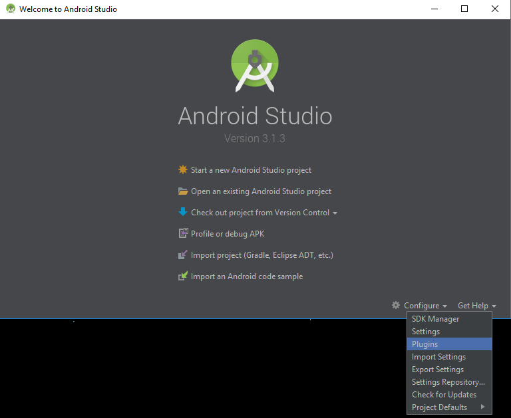Minimize the Welcome to Android Studio window
The height and width of the screenshot is (418, 511).
coord(434,9)
